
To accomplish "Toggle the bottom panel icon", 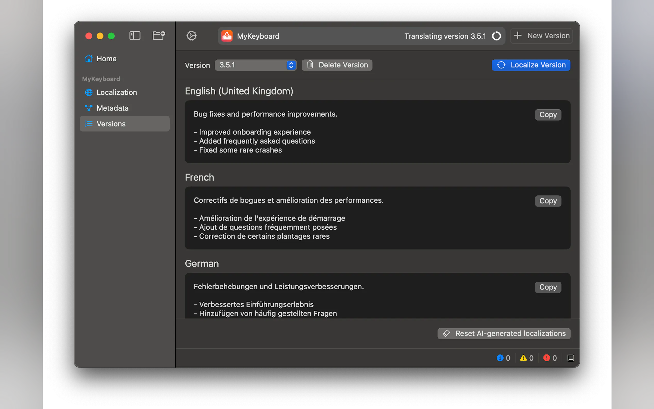I will coord(571,358).
